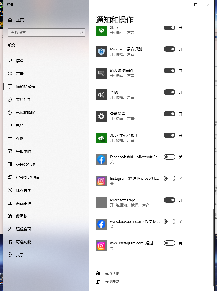Toggle www.instagram.com notifications on
Image resolution: width=217 pixels, height=291 pixels.
[170, 243]
